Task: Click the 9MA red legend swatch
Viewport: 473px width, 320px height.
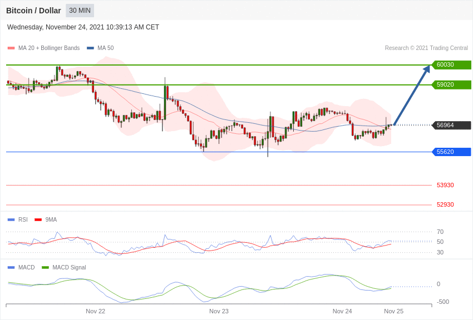Action: tap(38, 220)
